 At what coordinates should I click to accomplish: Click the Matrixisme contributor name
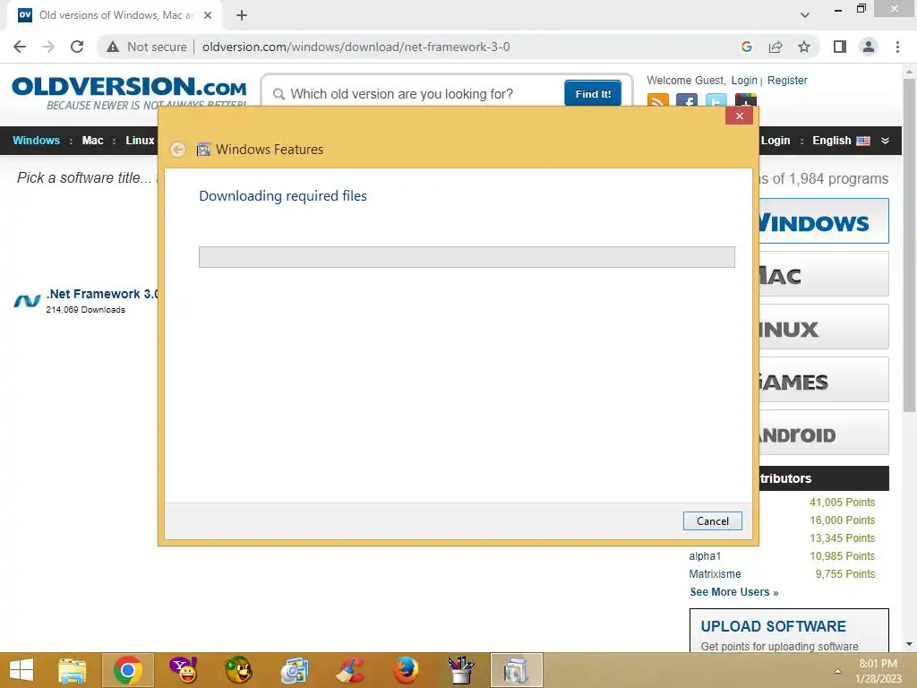pos(715,574)
